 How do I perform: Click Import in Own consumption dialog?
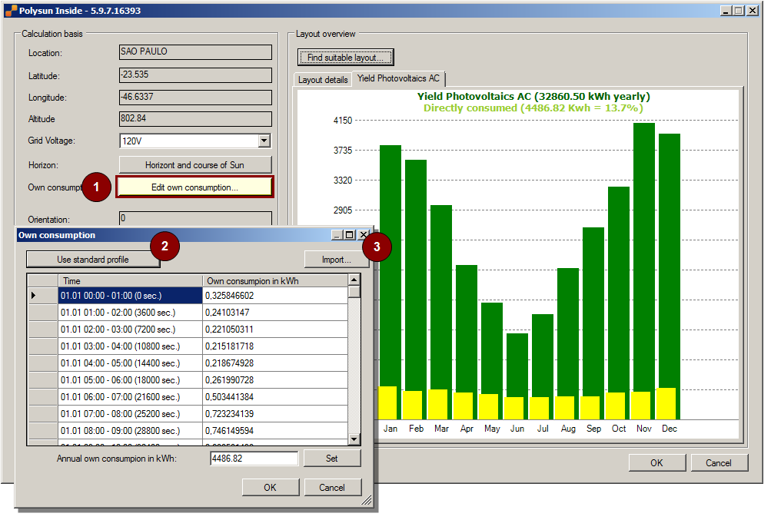tap(336, 260)
